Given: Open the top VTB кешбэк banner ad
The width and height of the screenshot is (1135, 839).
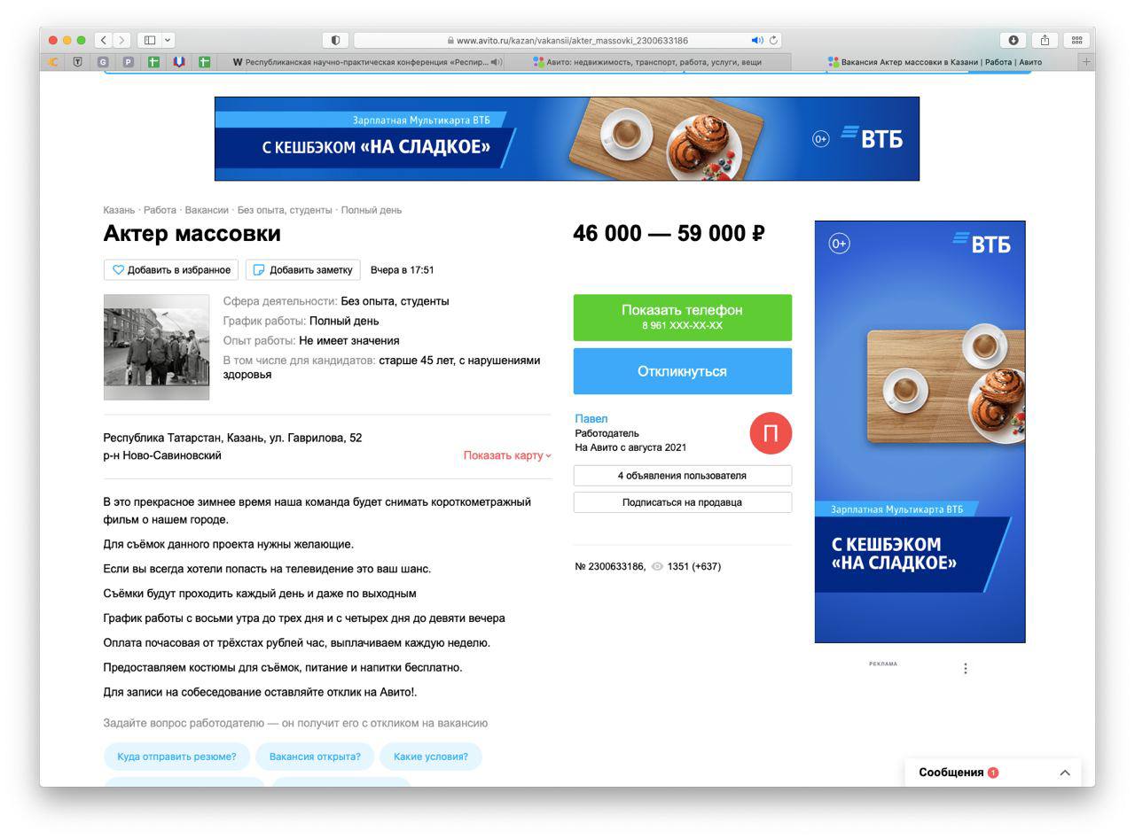Looking at the screenshot, I should point(567,139).
